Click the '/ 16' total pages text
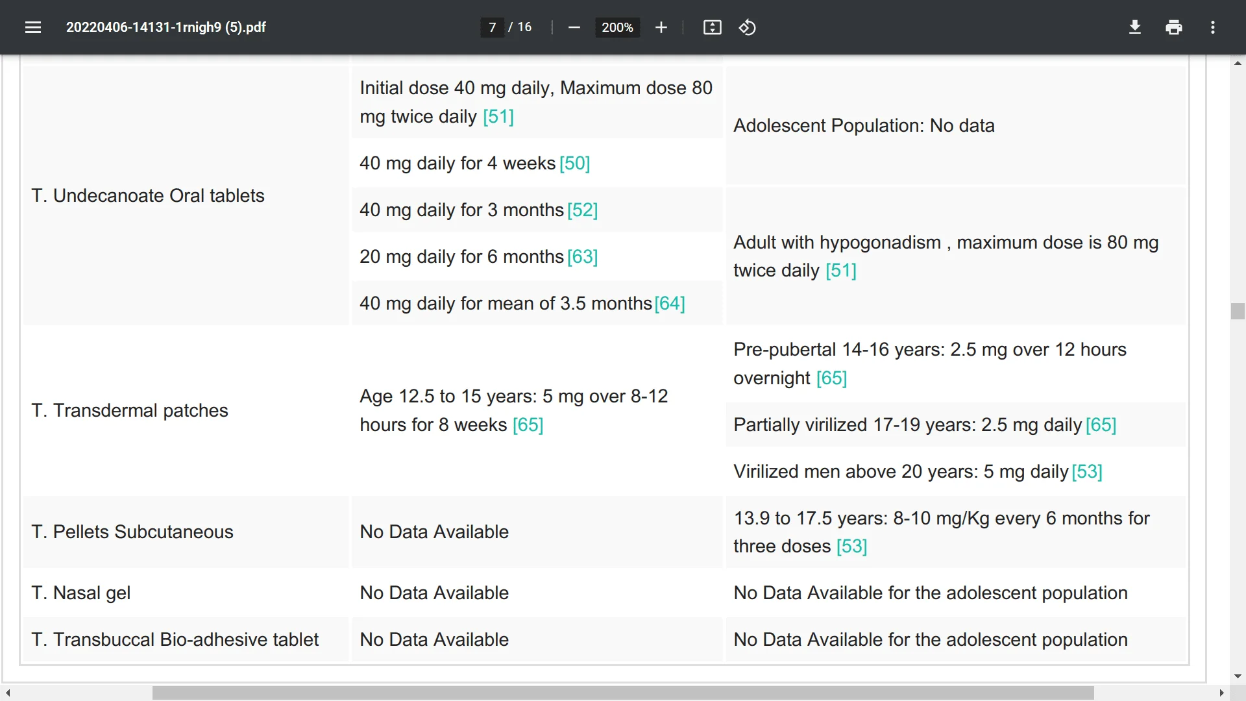1246x701 pixels. [520, 27]
